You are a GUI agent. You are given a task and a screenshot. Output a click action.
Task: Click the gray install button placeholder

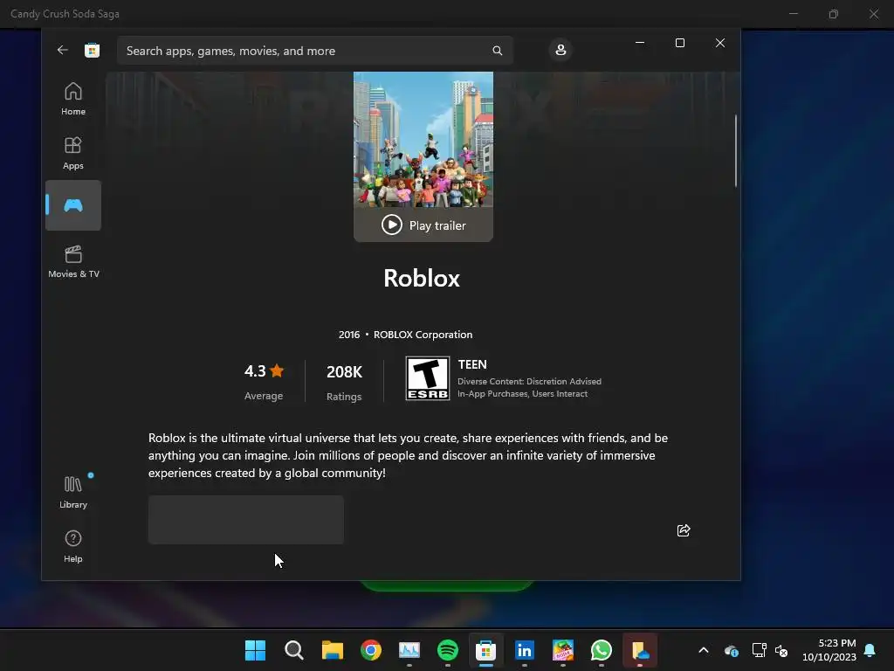[245, 519]
